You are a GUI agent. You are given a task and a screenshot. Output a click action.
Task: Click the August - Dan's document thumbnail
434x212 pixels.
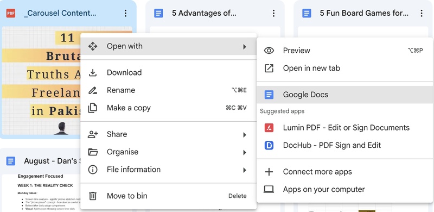tap(41, 193)
